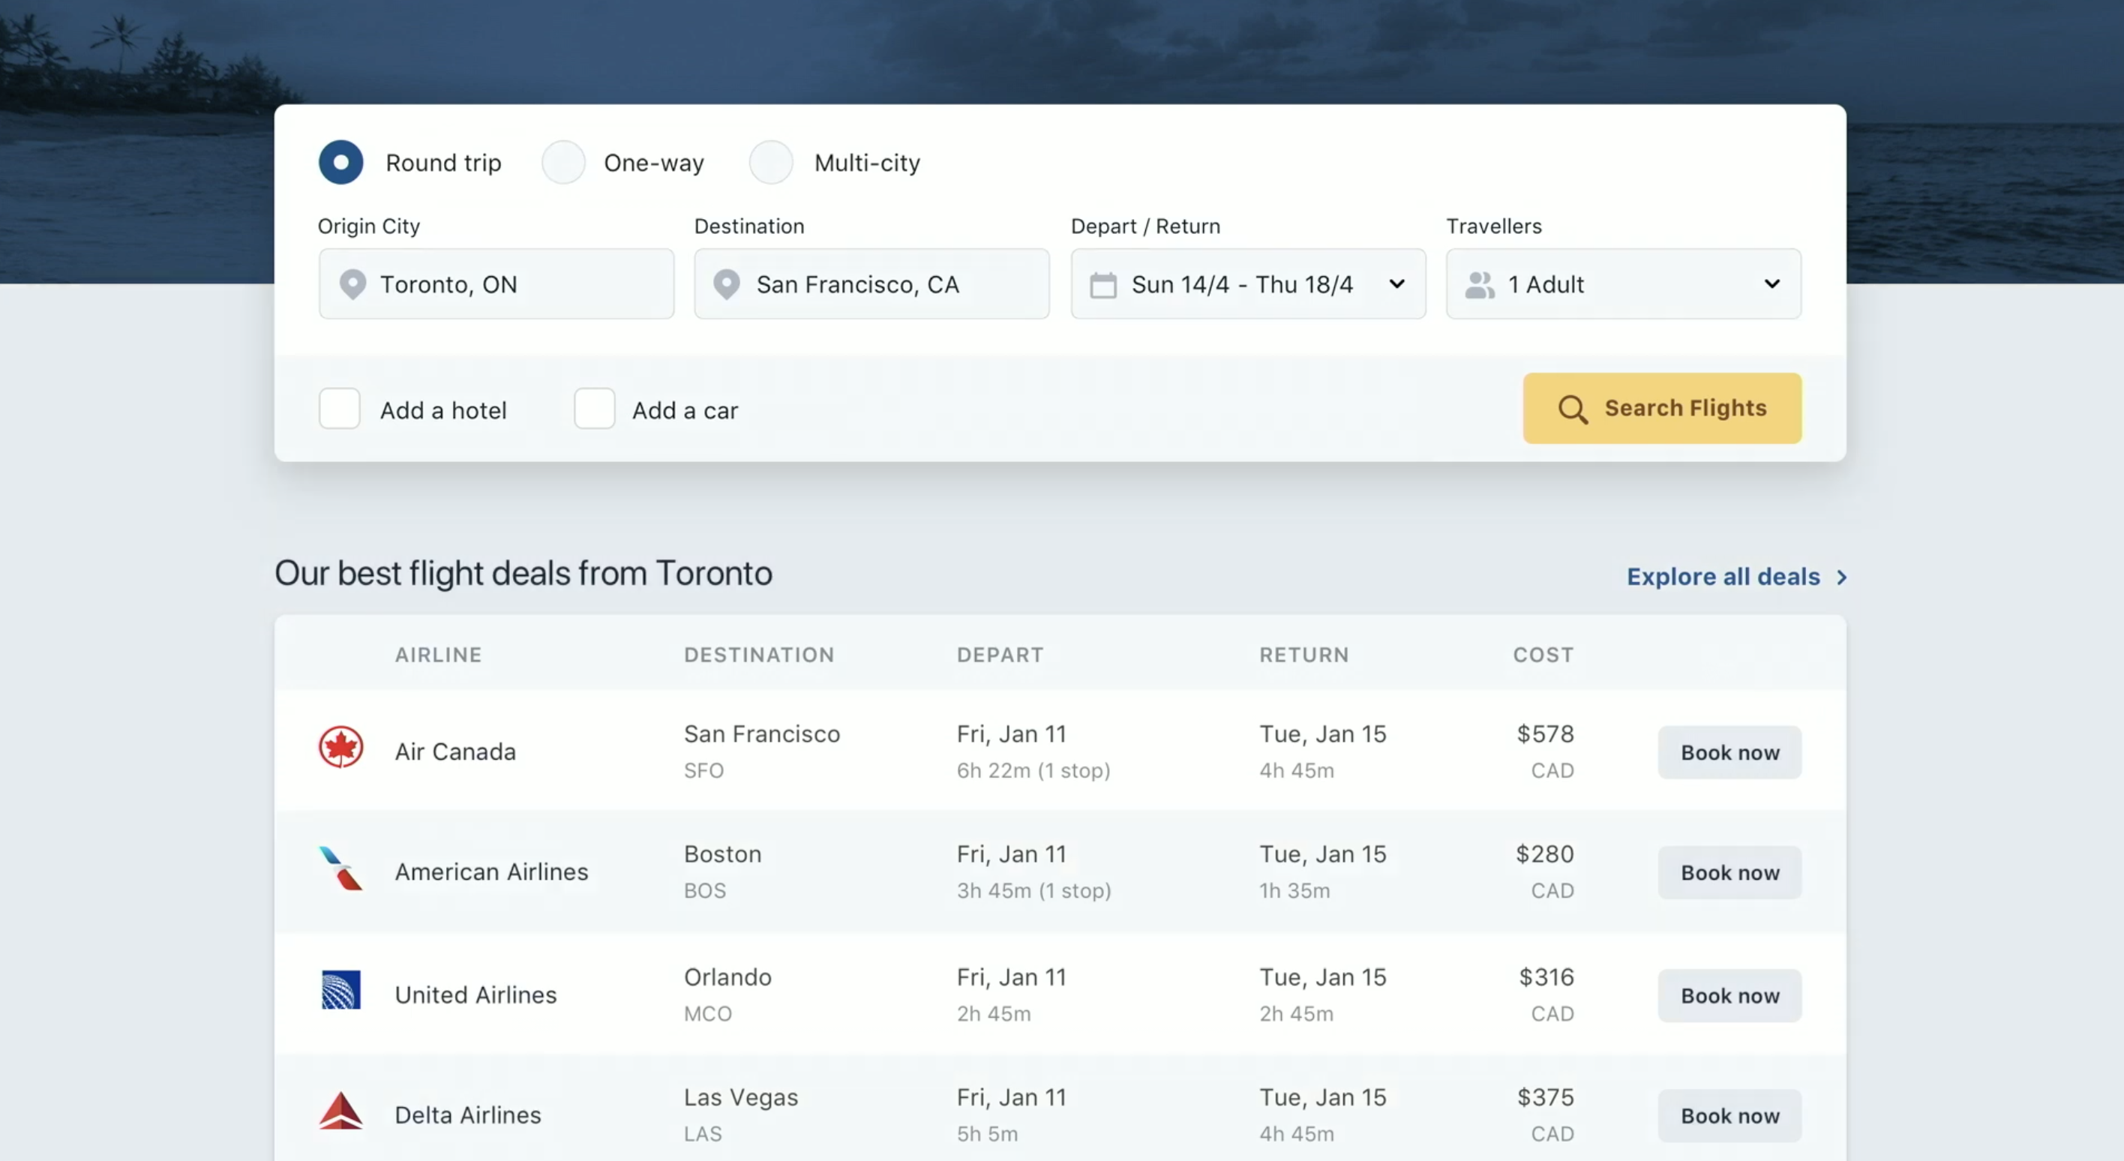
Task: Open the Travellers 1 Adult dropdown
Action: point(1772,284)
